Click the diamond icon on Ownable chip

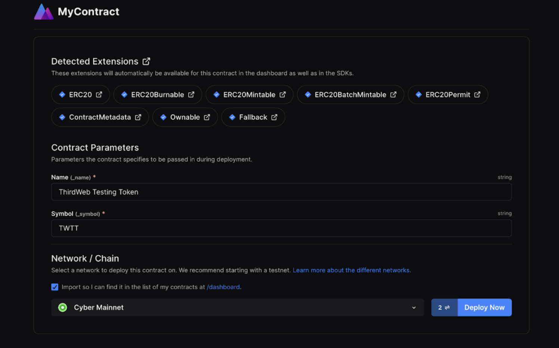[x=163, y=117]
